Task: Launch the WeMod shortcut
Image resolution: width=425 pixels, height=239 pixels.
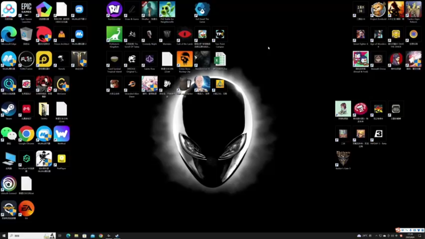Action: [62, 136]
